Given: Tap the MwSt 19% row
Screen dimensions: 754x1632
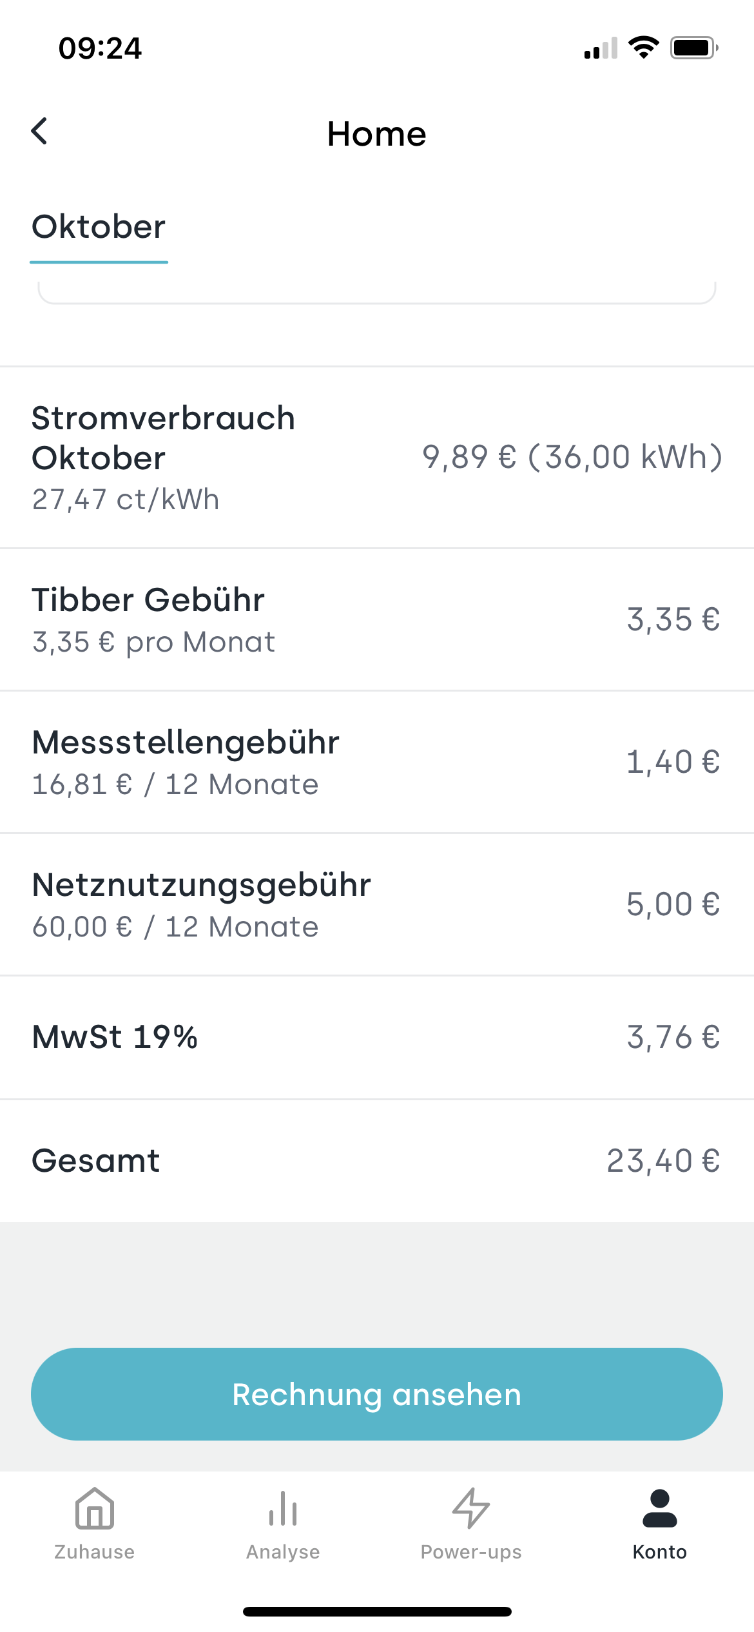Looking at the screenshot, I should 377,1038.
